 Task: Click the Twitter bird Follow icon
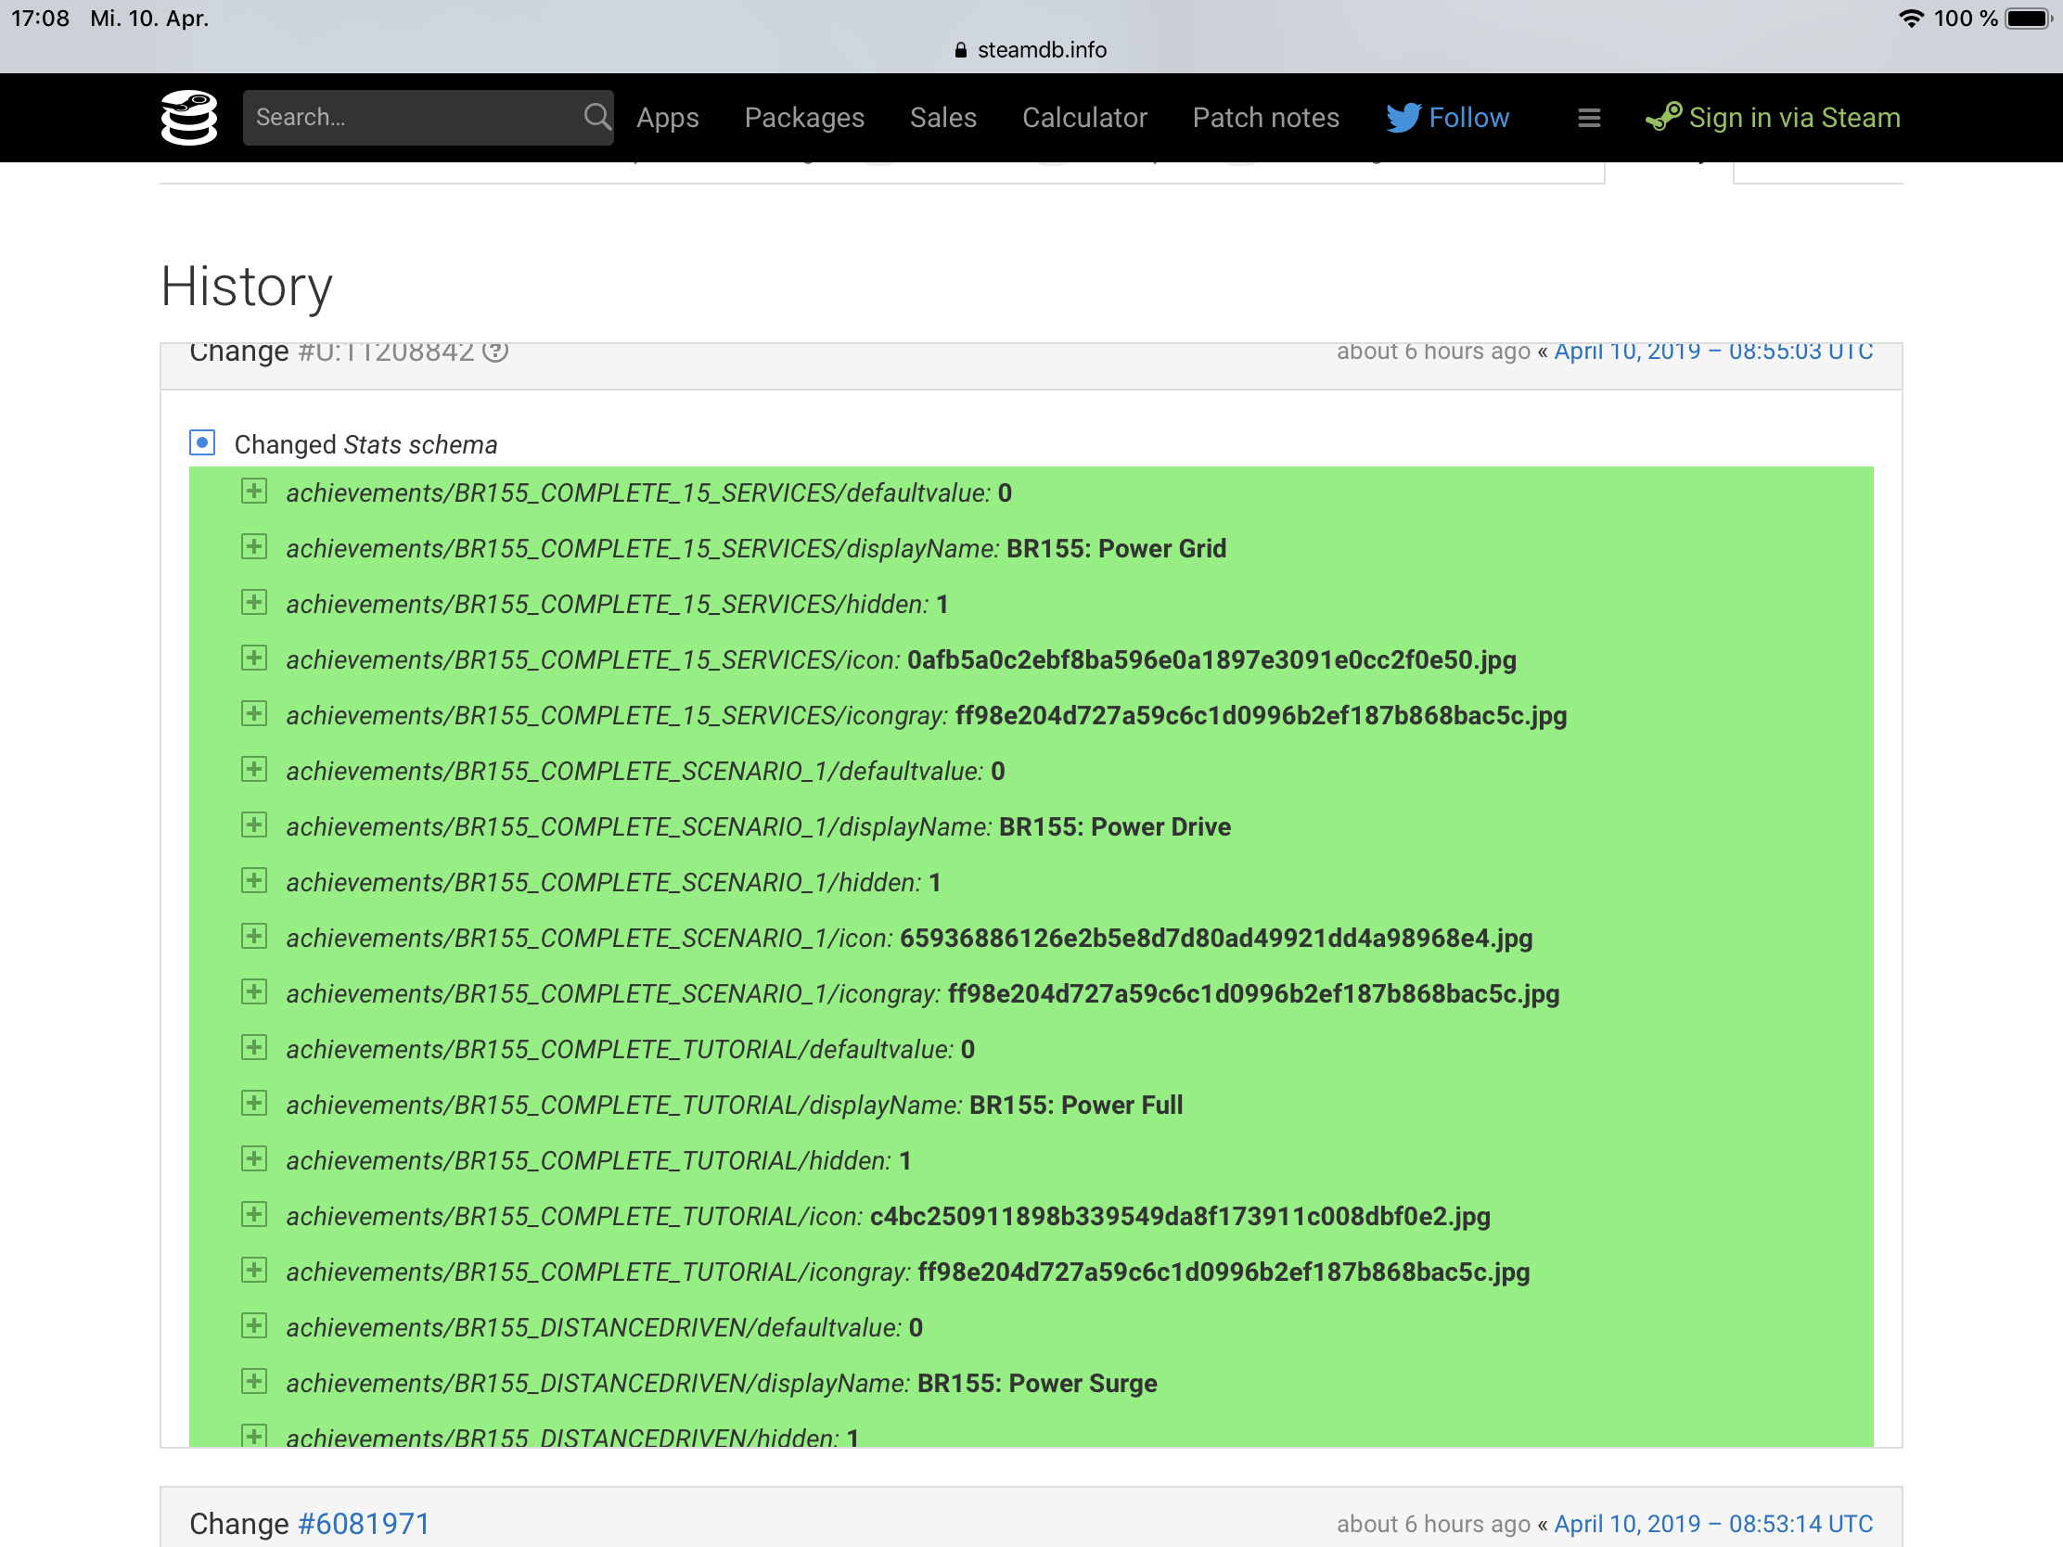pos(1403,118)
